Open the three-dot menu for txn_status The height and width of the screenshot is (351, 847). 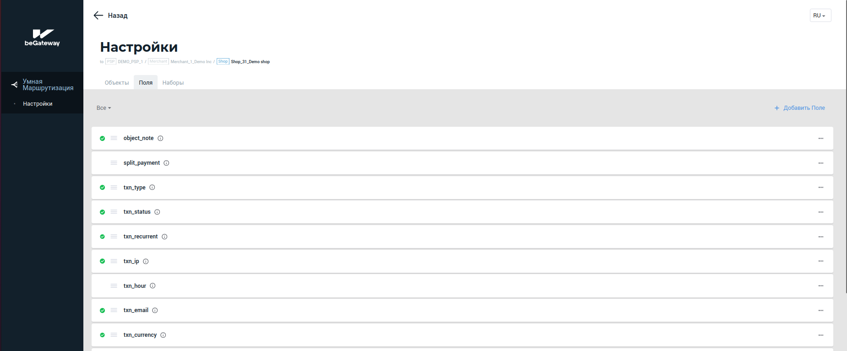[820, 212]
